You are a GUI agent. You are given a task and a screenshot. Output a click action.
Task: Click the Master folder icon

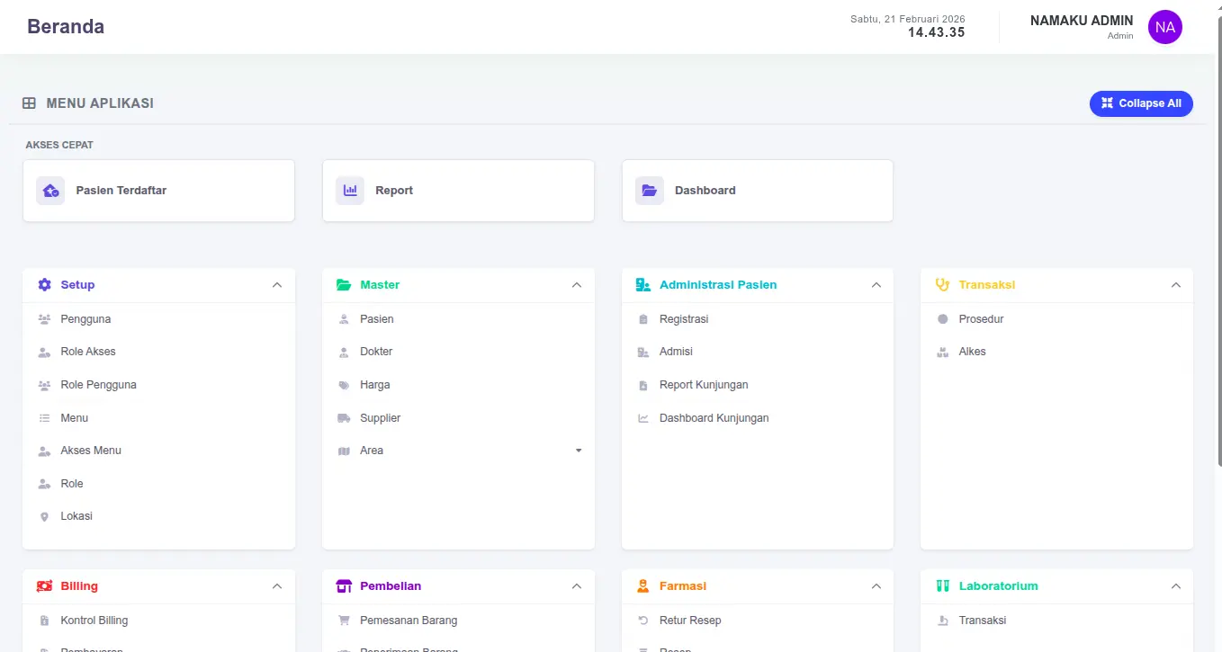tap(344, 285)
